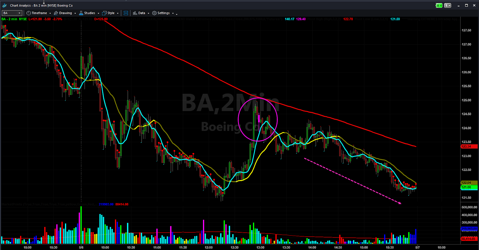The image size is (479, 250).
Task: Click the 12:00 time axis label
Action: tap(209, 248)
